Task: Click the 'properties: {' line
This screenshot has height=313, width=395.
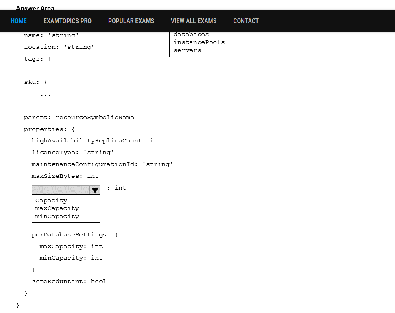Action: (49, 129)
